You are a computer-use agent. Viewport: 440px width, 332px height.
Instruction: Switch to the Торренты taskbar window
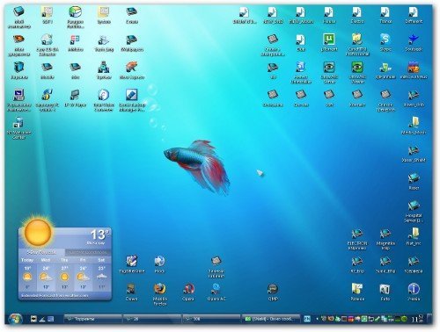click(x=92, y=319)
